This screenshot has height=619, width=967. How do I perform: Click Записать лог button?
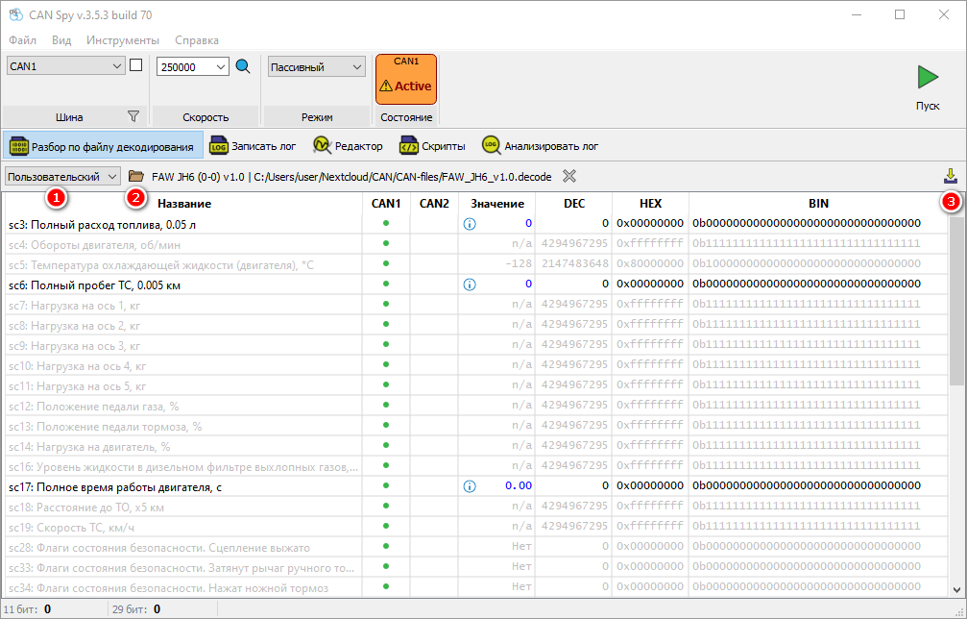253,146
